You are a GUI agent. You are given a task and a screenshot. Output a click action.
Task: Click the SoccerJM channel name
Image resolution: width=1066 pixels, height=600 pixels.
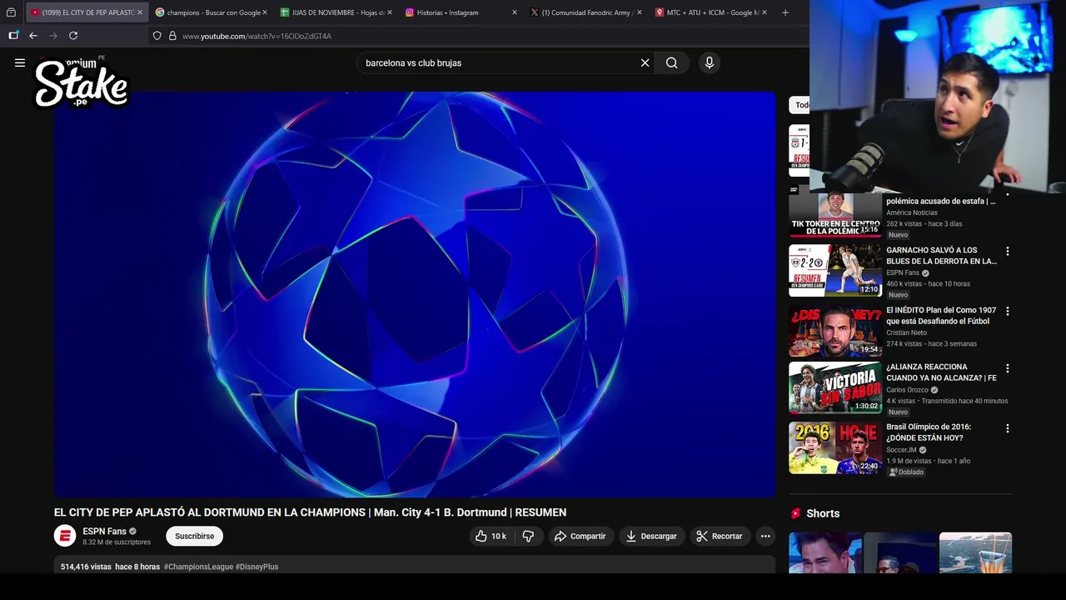[x=901, y=450]
